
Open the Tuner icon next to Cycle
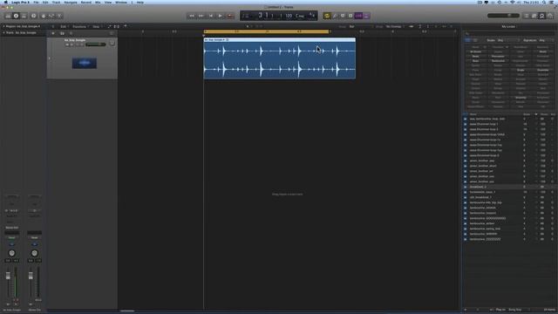point(335,16)
